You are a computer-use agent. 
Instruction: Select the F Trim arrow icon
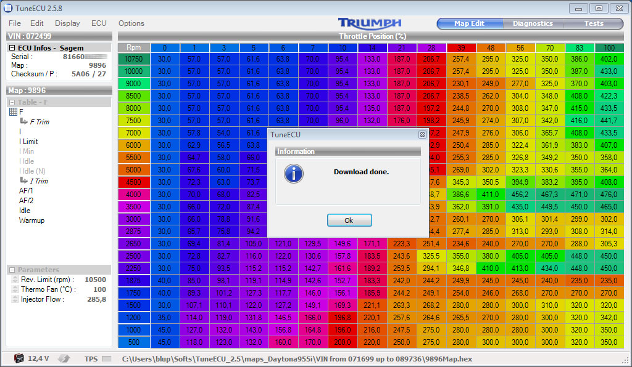pyautogui.click(x=24, y=121)
